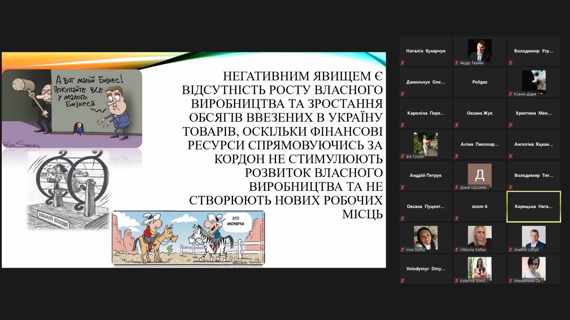The width and height of the screenshot is (570, 320).
Task: Click muted mic icon on Аліна Пивовар... tile
Action: 456,156
